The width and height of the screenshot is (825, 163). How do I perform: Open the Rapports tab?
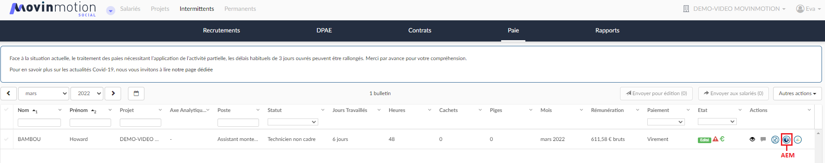point(608,30)
